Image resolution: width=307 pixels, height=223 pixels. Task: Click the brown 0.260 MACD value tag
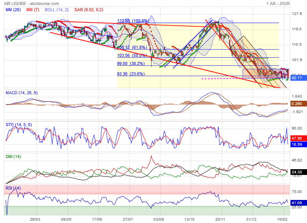[299, 103]
